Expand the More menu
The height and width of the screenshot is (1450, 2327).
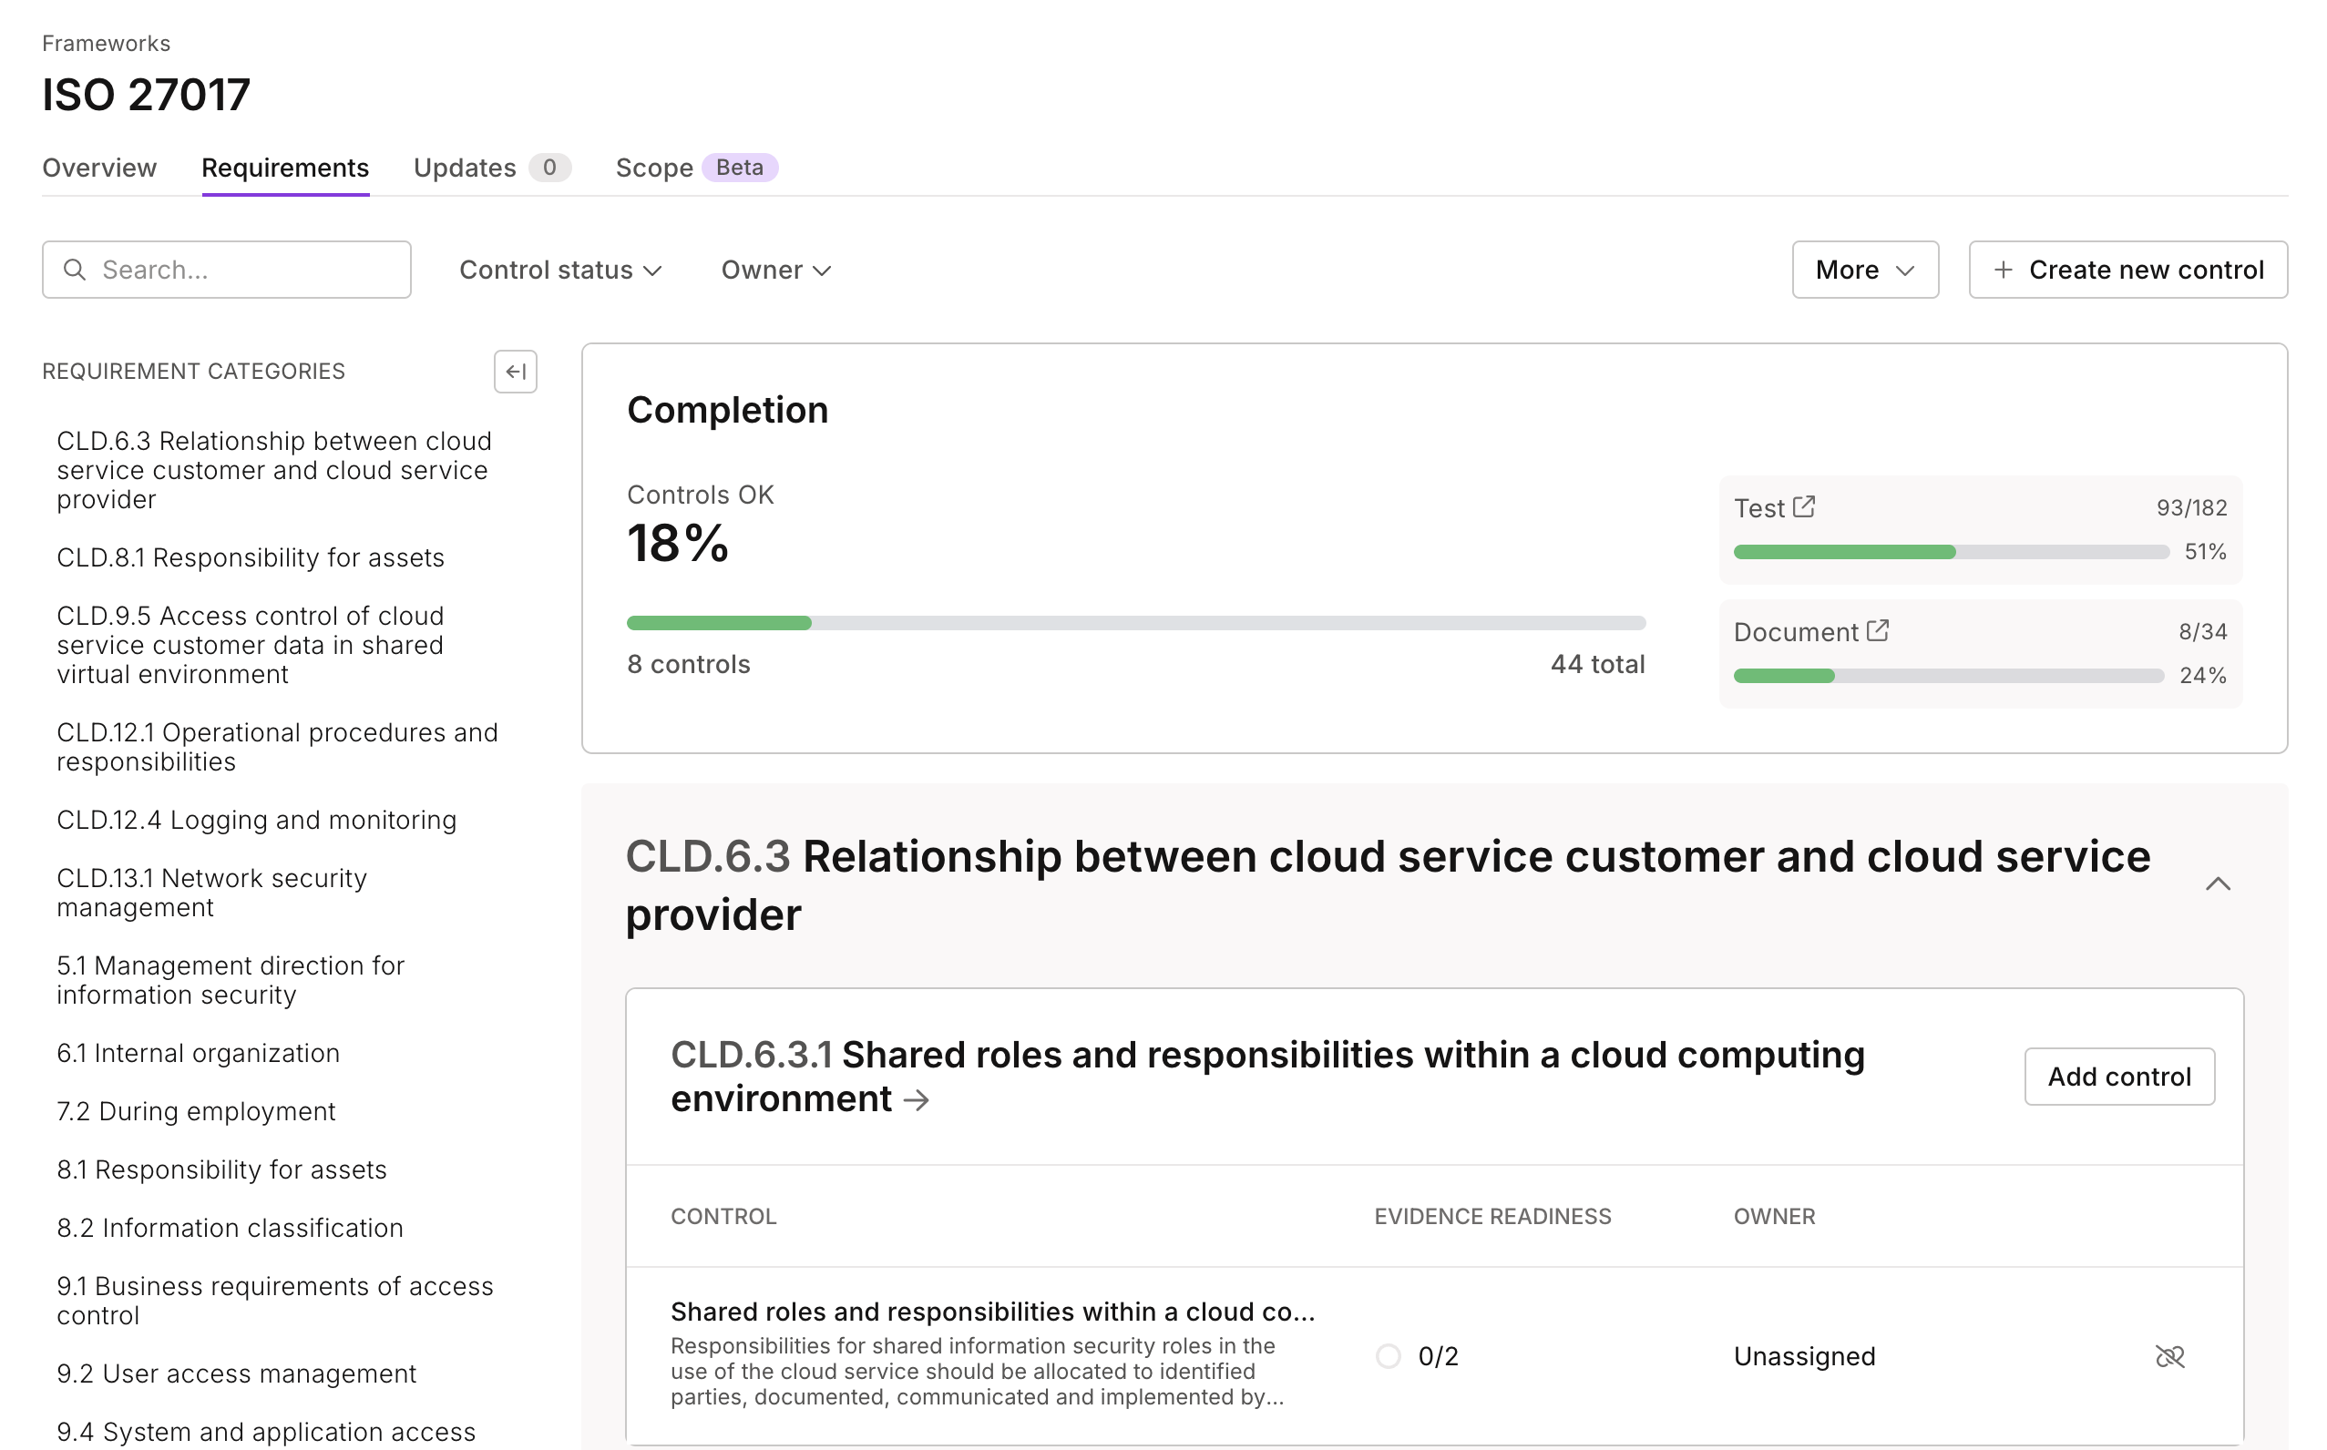pyautogui.click(x=1865, y=270)
